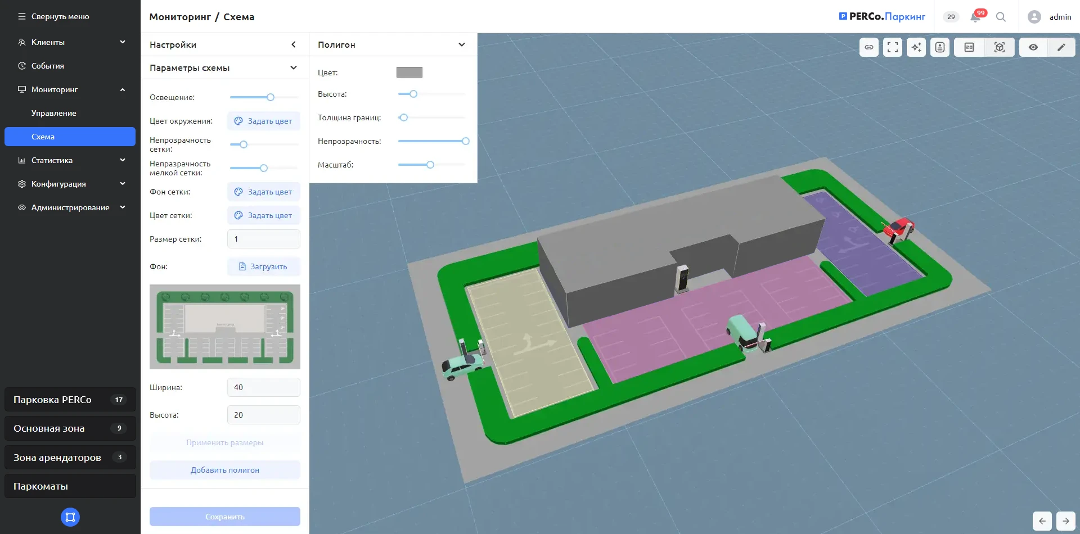Toggle view mode with eye icon
Screen dimensions: 1080x534
[1033, 47]
